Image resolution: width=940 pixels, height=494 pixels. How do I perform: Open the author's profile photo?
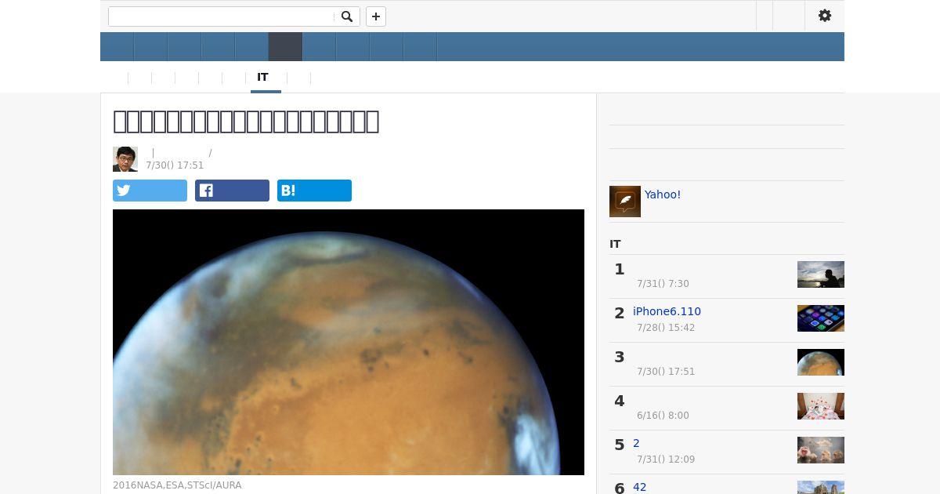point(125,159)
